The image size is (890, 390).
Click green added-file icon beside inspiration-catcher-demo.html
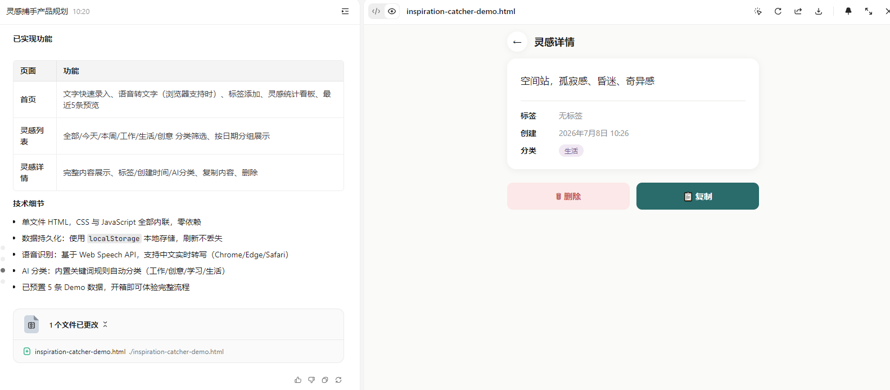click(x=27, y=351)
